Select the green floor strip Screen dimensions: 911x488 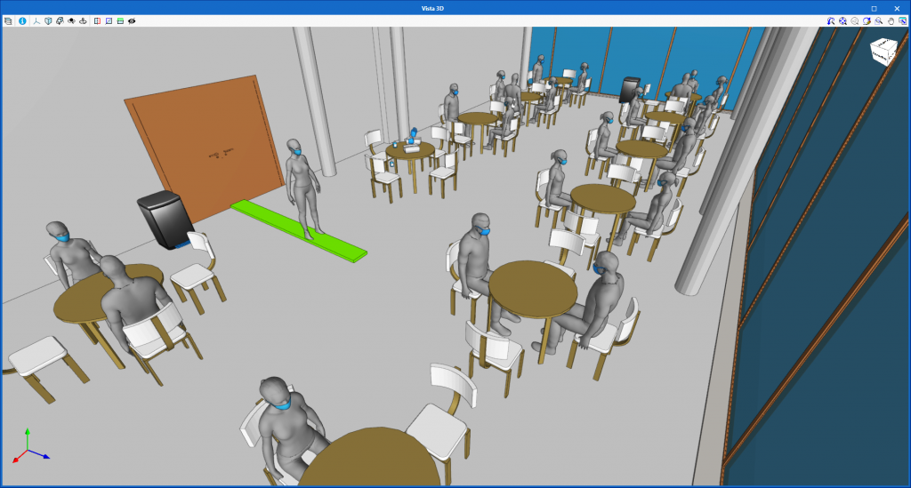tap(299, 231)
